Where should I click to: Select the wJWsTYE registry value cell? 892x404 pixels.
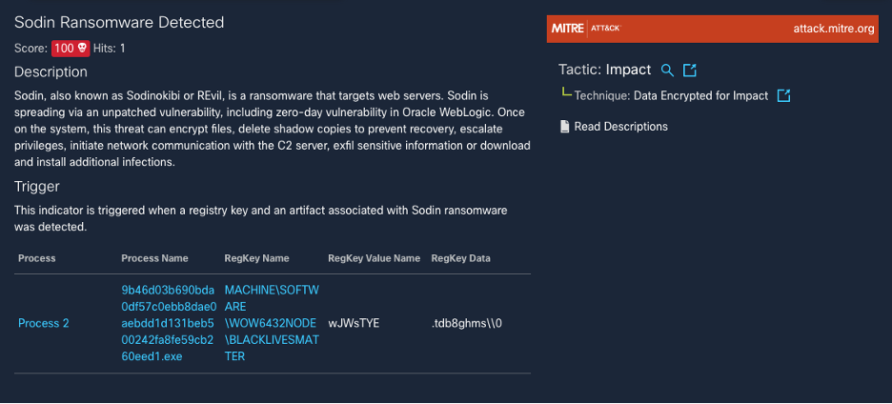click(354, 323)
